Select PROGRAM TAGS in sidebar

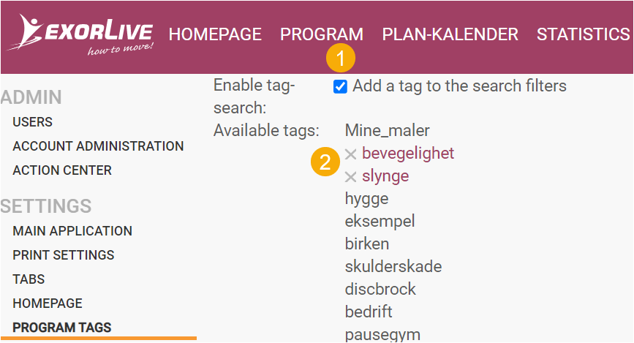coord(62,328)
